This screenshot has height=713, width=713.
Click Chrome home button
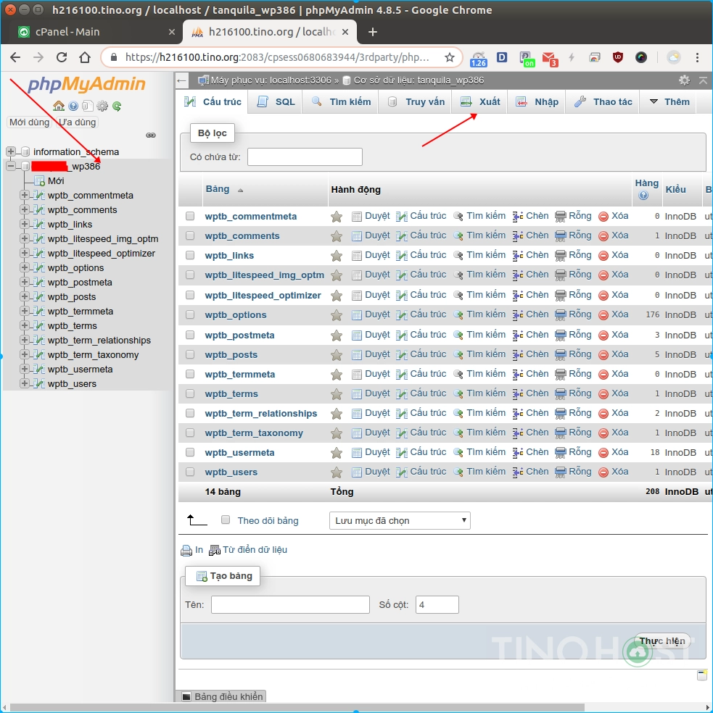(x=85, y=57)
